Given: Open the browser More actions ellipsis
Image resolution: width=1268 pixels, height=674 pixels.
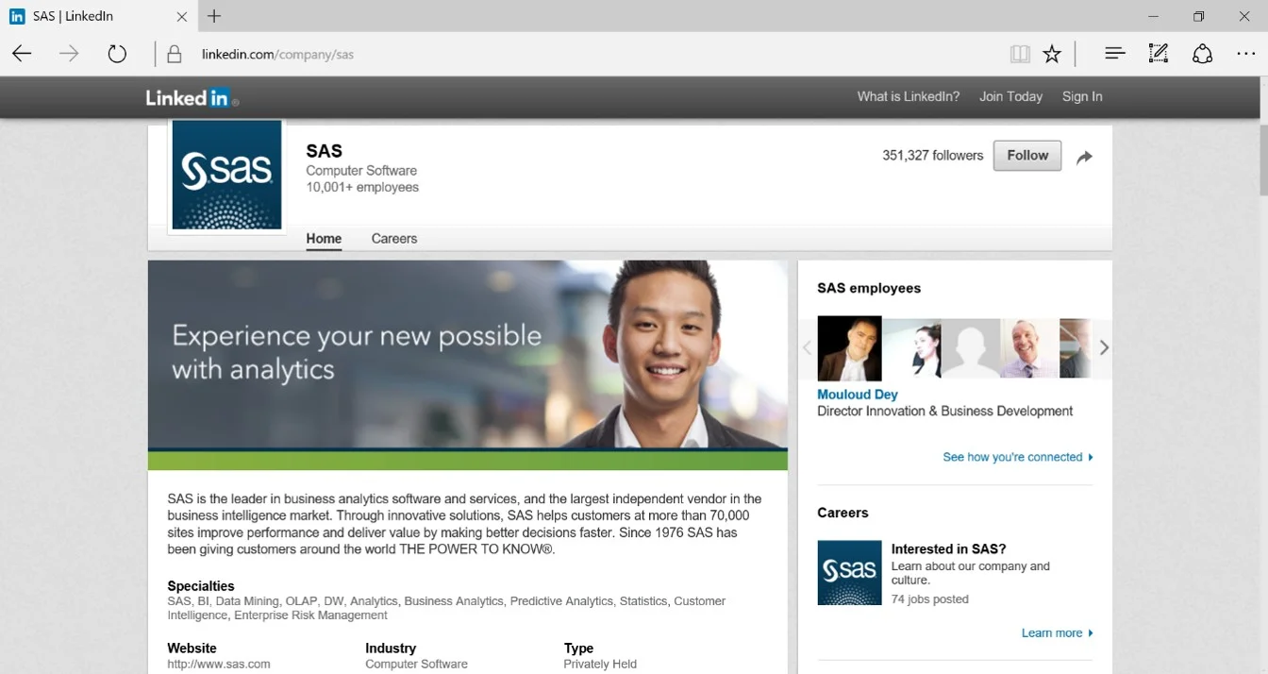Looking at the screenshot, I should 1246,54.
